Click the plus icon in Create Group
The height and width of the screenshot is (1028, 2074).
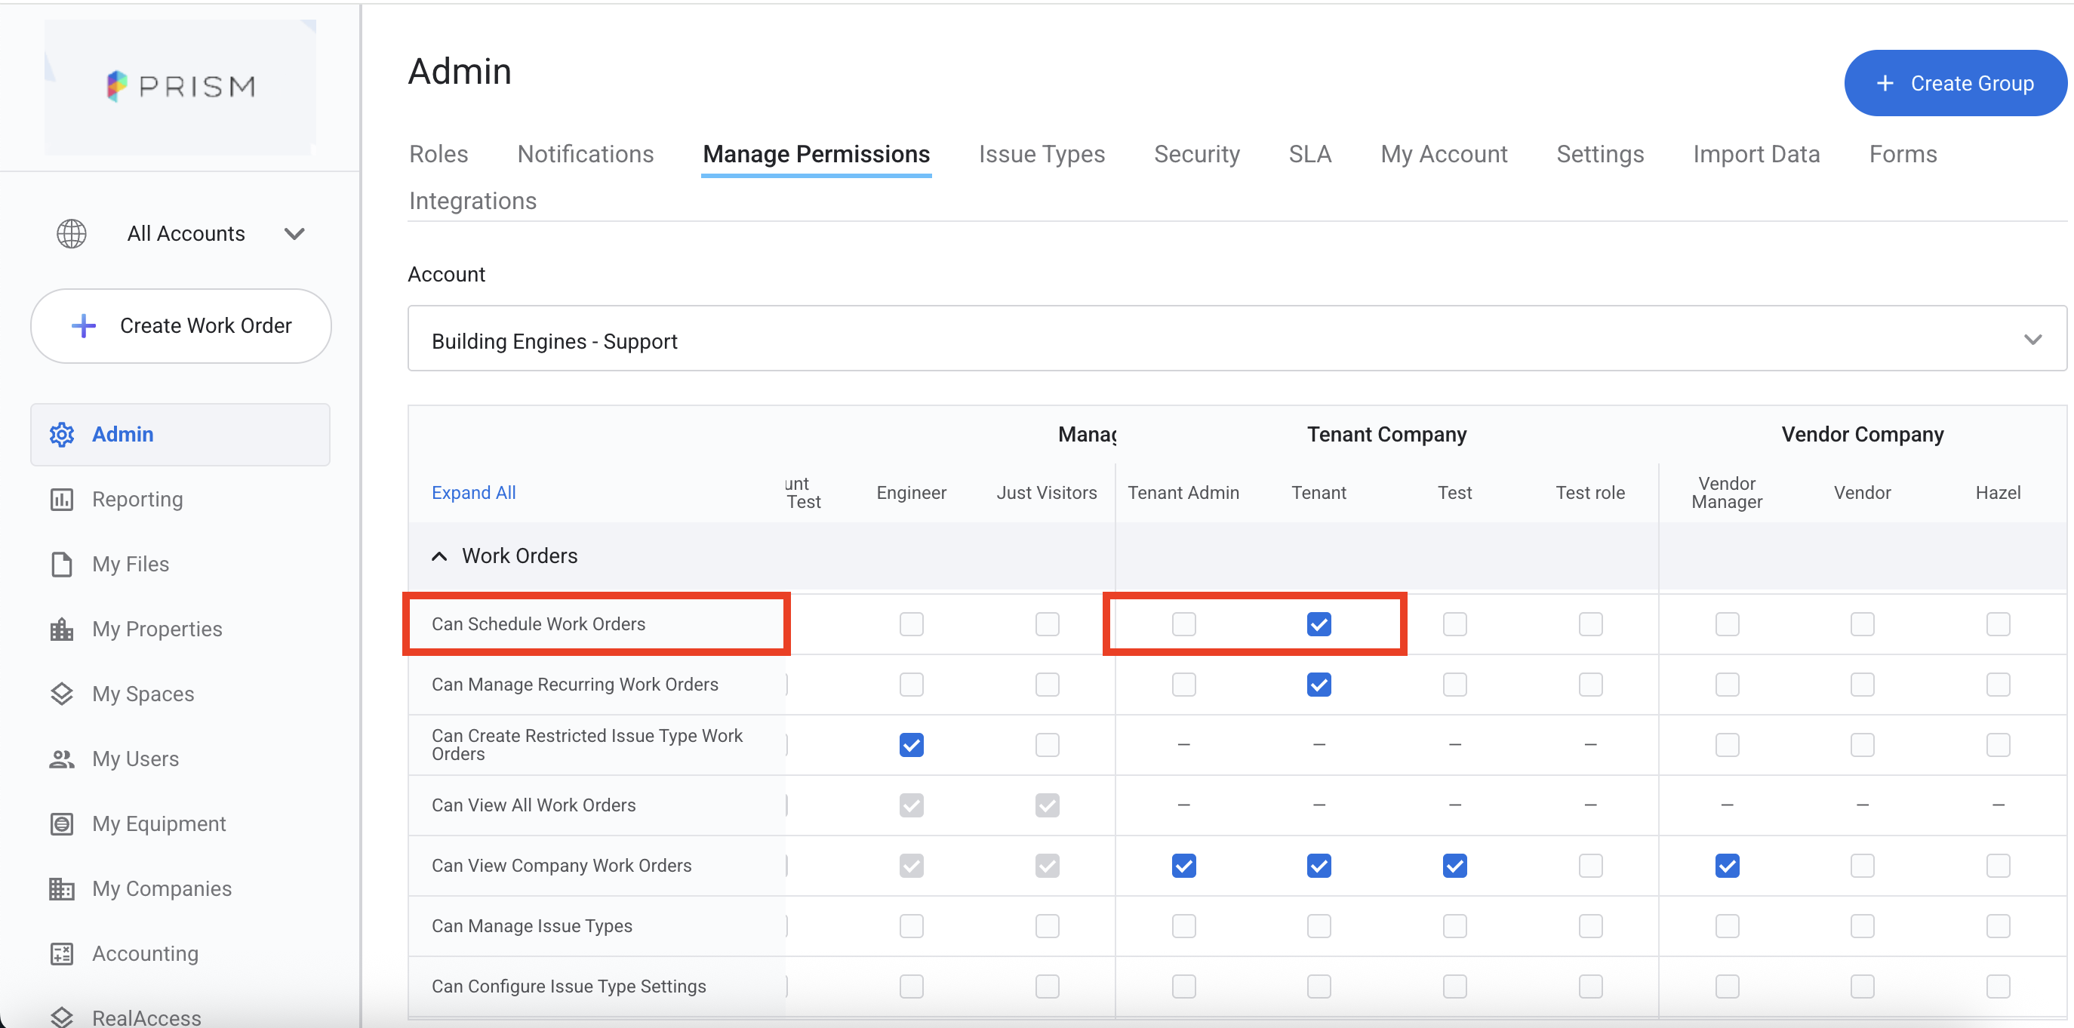[x=1885, y=83]
